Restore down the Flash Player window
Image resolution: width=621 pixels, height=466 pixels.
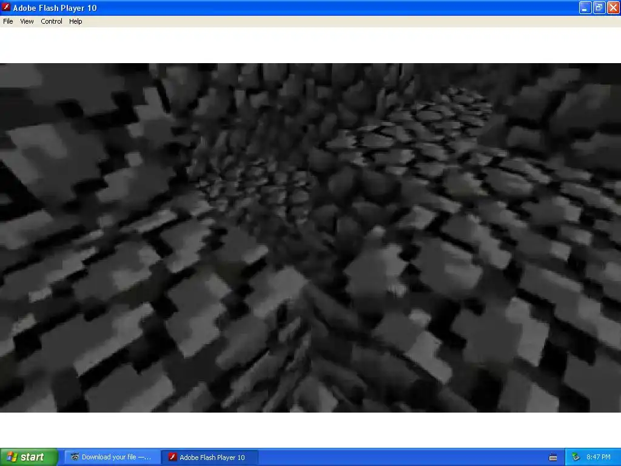pos(599,7)
